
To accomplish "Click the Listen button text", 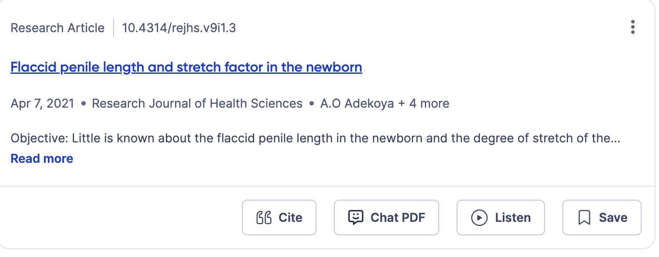I will point(513,217).
